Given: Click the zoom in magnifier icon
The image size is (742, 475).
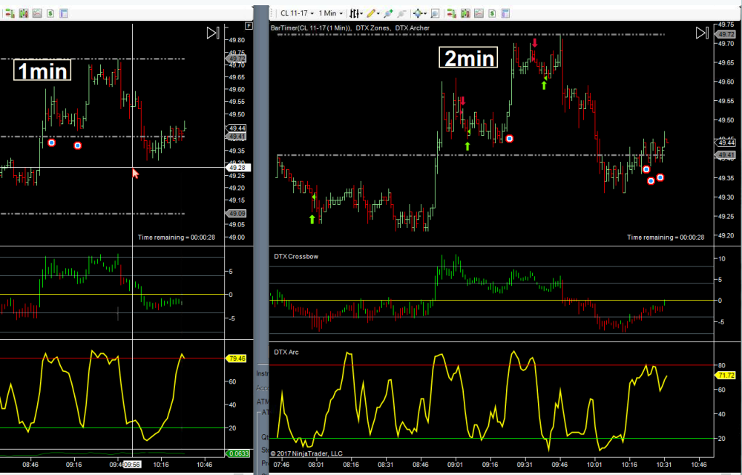Looking at the screenshot, I should pos(387,13).
